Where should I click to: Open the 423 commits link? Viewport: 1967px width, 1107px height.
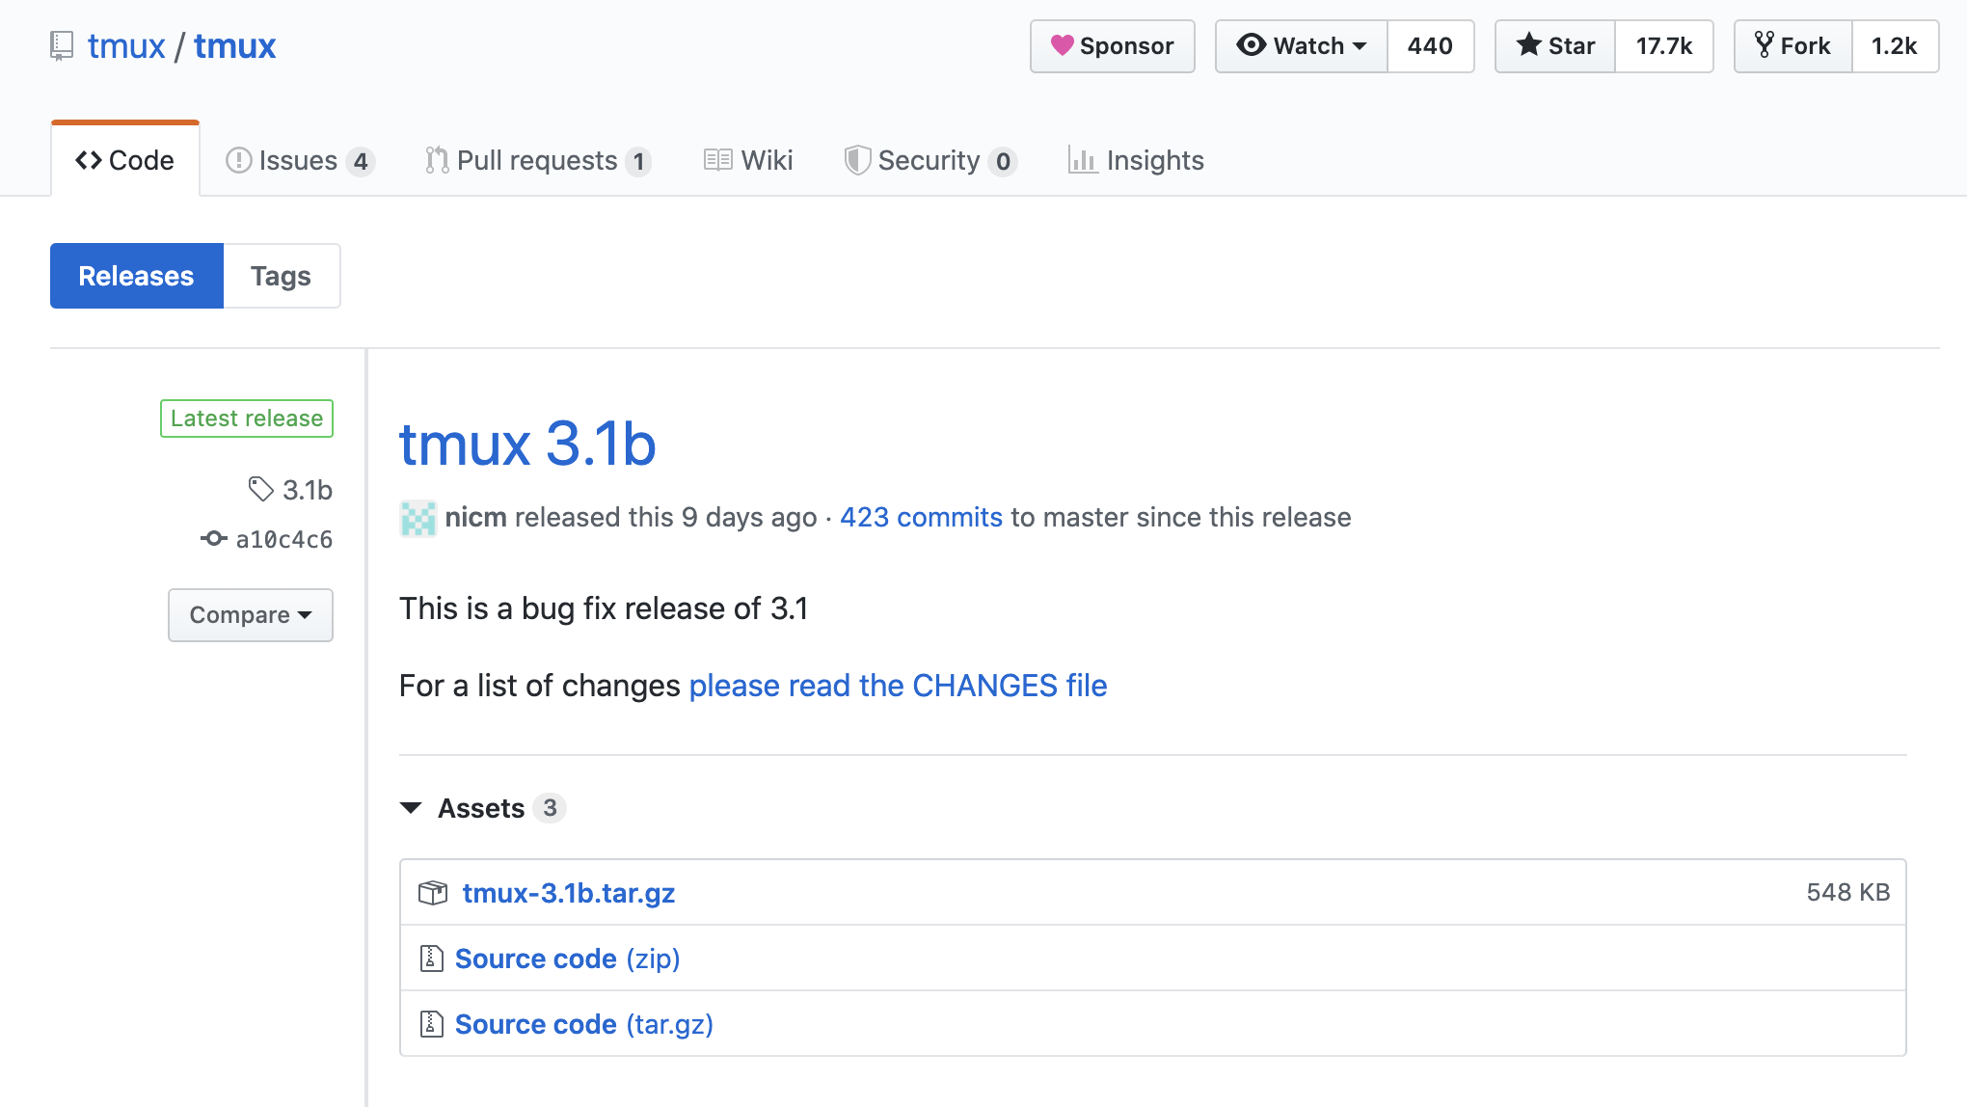pos(921,517)
